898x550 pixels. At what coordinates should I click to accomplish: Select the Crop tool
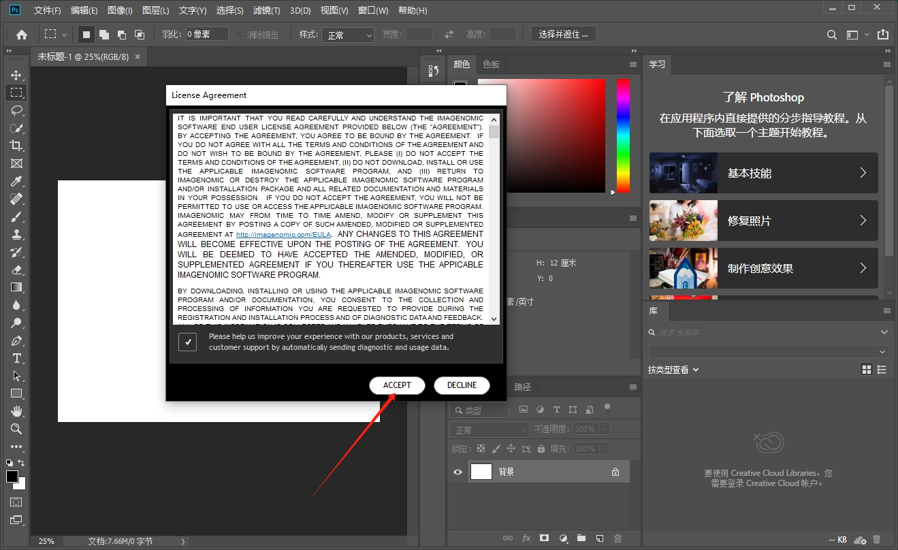[16, 146]
